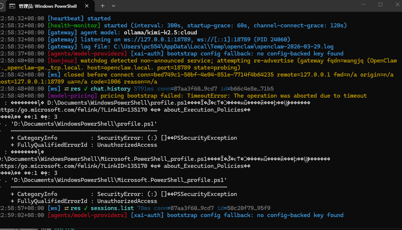This screenshot has height=230, width=402.
Task: Click the administrator shield icon
Action: (1, 6)
